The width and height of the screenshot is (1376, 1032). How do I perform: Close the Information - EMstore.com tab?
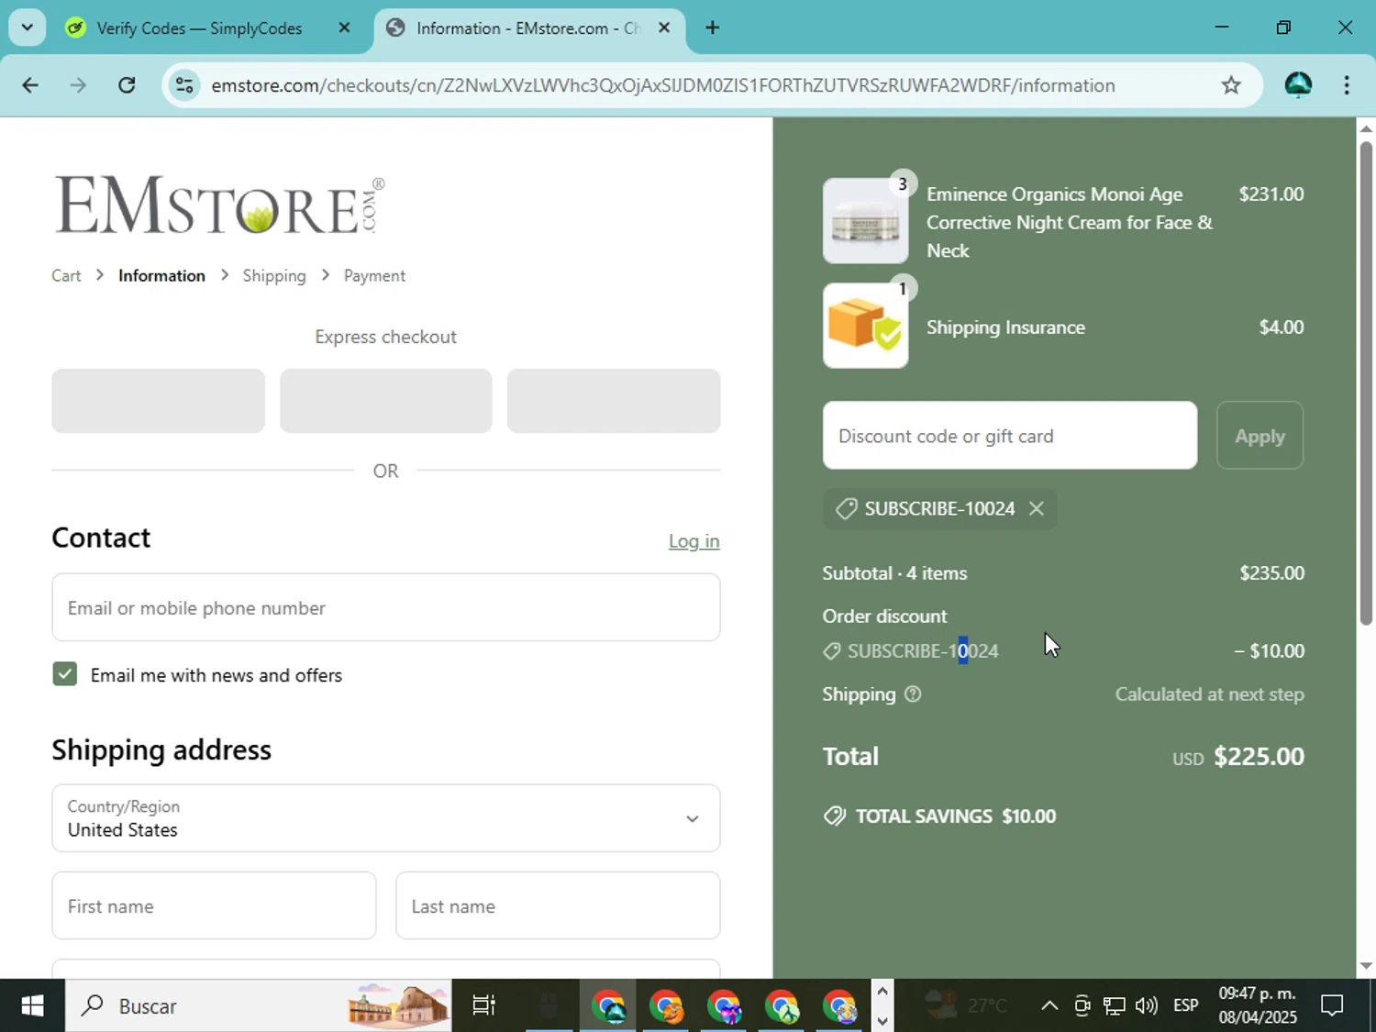coord(664,28)
